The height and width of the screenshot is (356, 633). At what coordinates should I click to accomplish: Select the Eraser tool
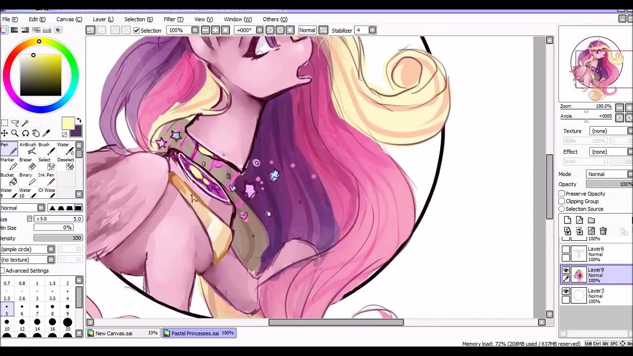click(x=28, y=164)
